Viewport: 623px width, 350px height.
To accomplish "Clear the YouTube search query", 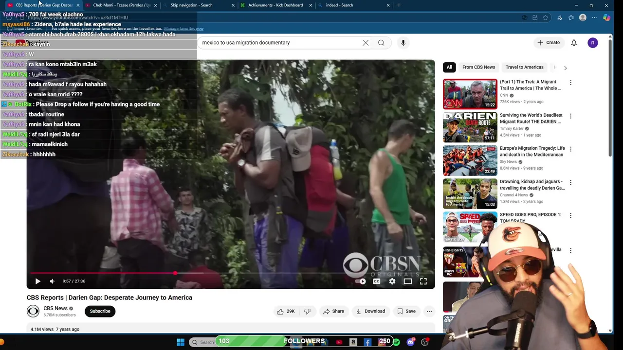I will point(366,43).
